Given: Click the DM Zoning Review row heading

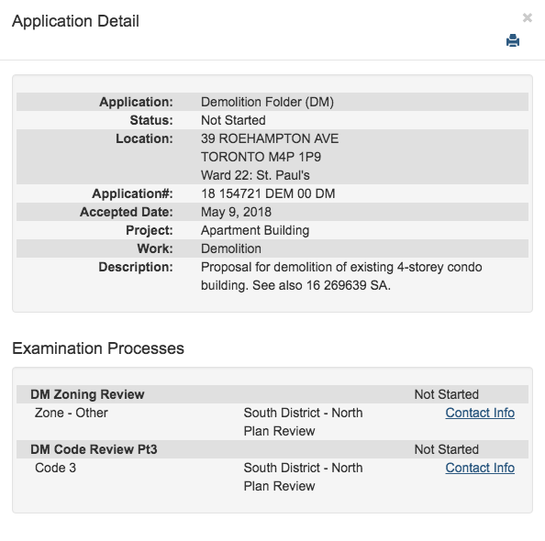Looking at the screenshot, I should [87, 394].
